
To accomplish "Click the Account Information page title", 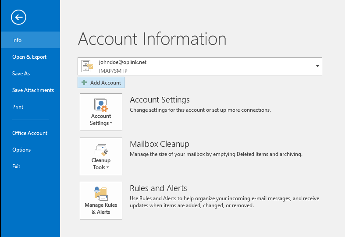I will coord(152,39).
